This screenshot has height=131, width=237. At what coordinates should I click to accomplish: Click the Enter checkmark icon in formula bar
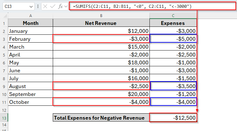click(53, 6)
